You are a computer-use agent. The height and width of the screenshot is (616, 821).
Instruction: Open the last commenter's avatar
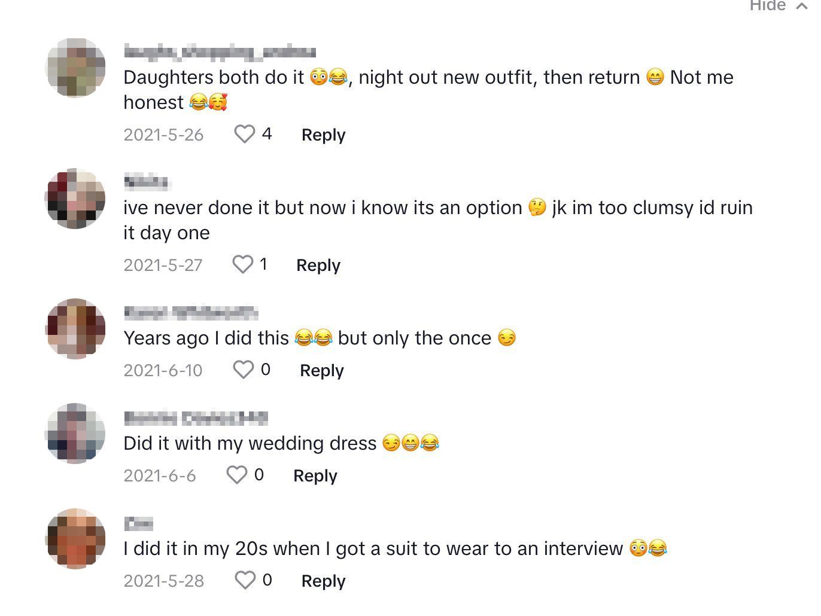pyautogui.click(x=75, y=538)
